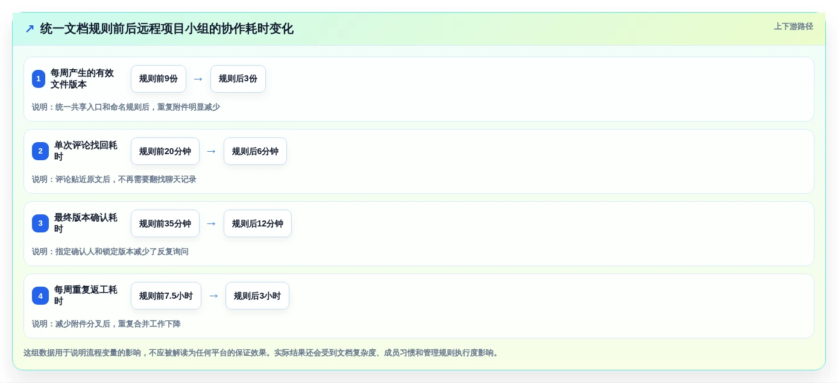Click the heading 统一文档规则前后远程项目小组的协作耗时变化

click(x=167, y=29)
